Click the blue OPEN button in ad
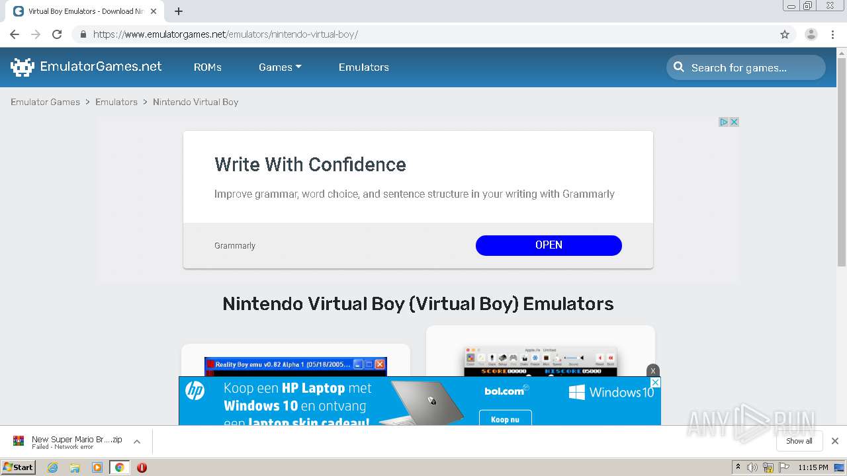Viewport: 847px width, 476px height. [549, 245]
